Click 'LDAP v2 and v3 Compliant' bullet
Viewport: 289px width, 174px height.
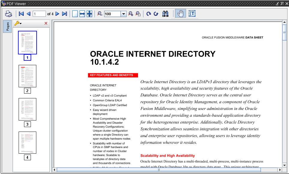coord(110,96)
